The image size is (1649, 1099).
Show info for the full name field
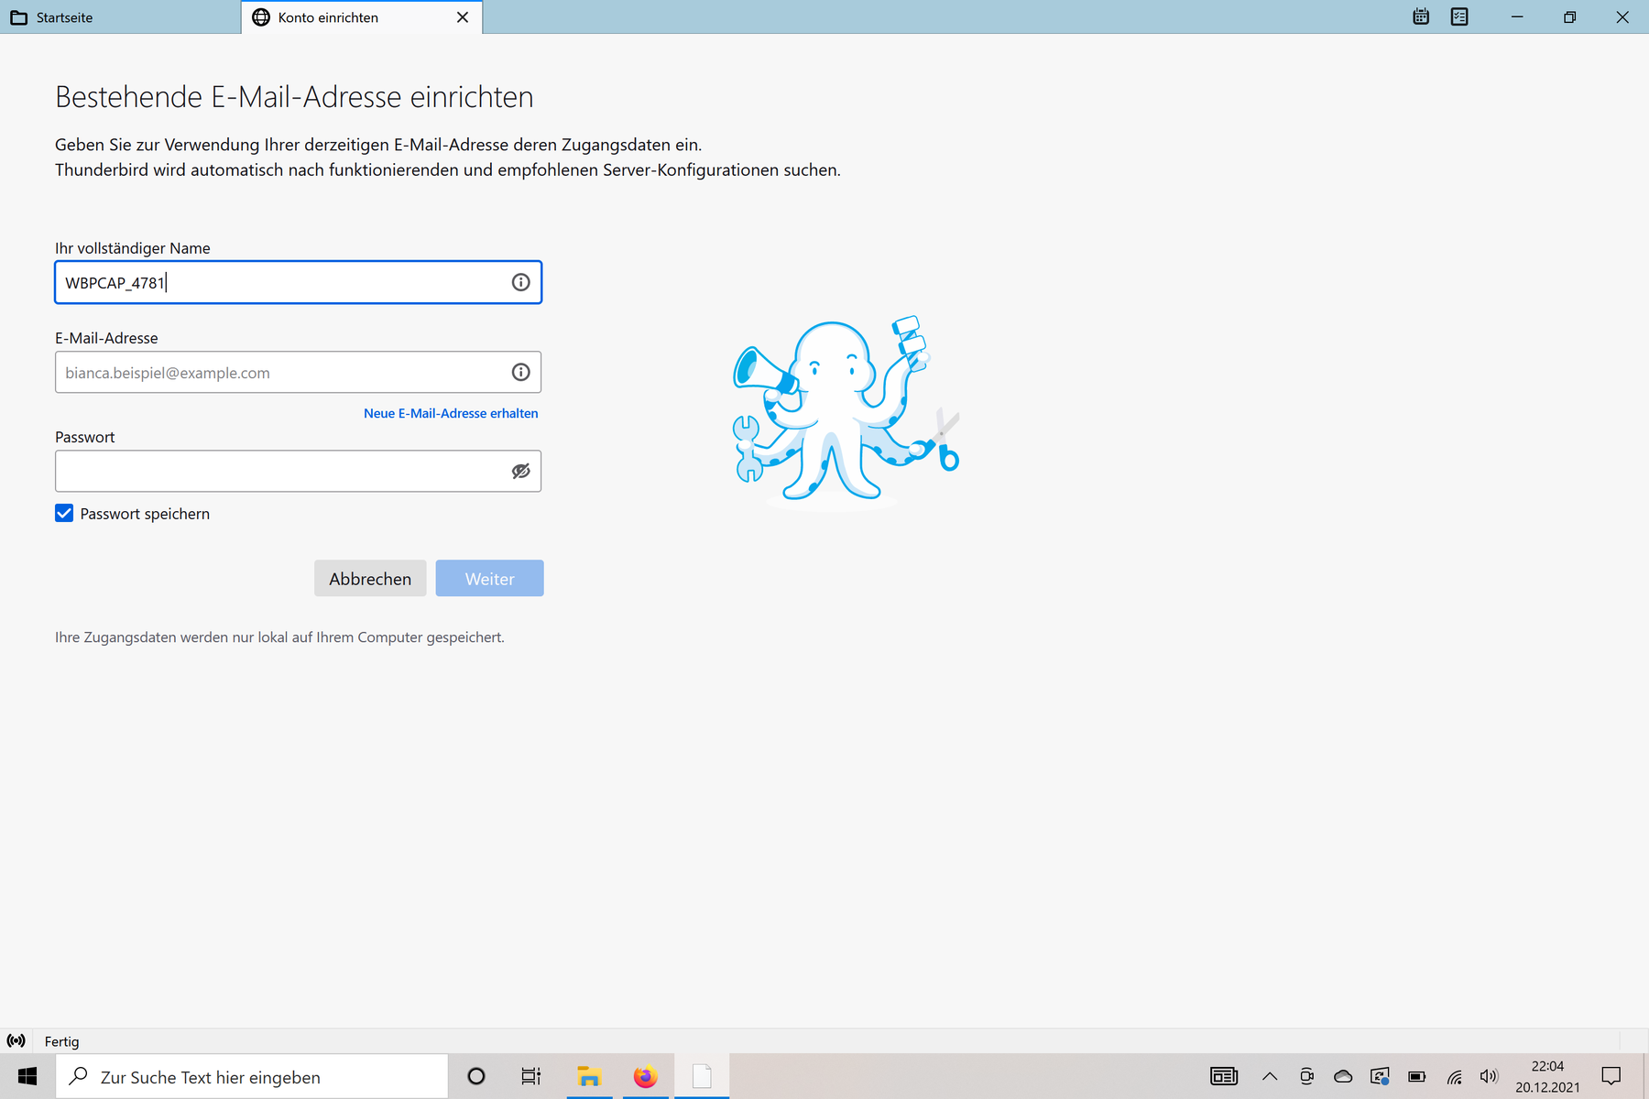tap(520, 282)
